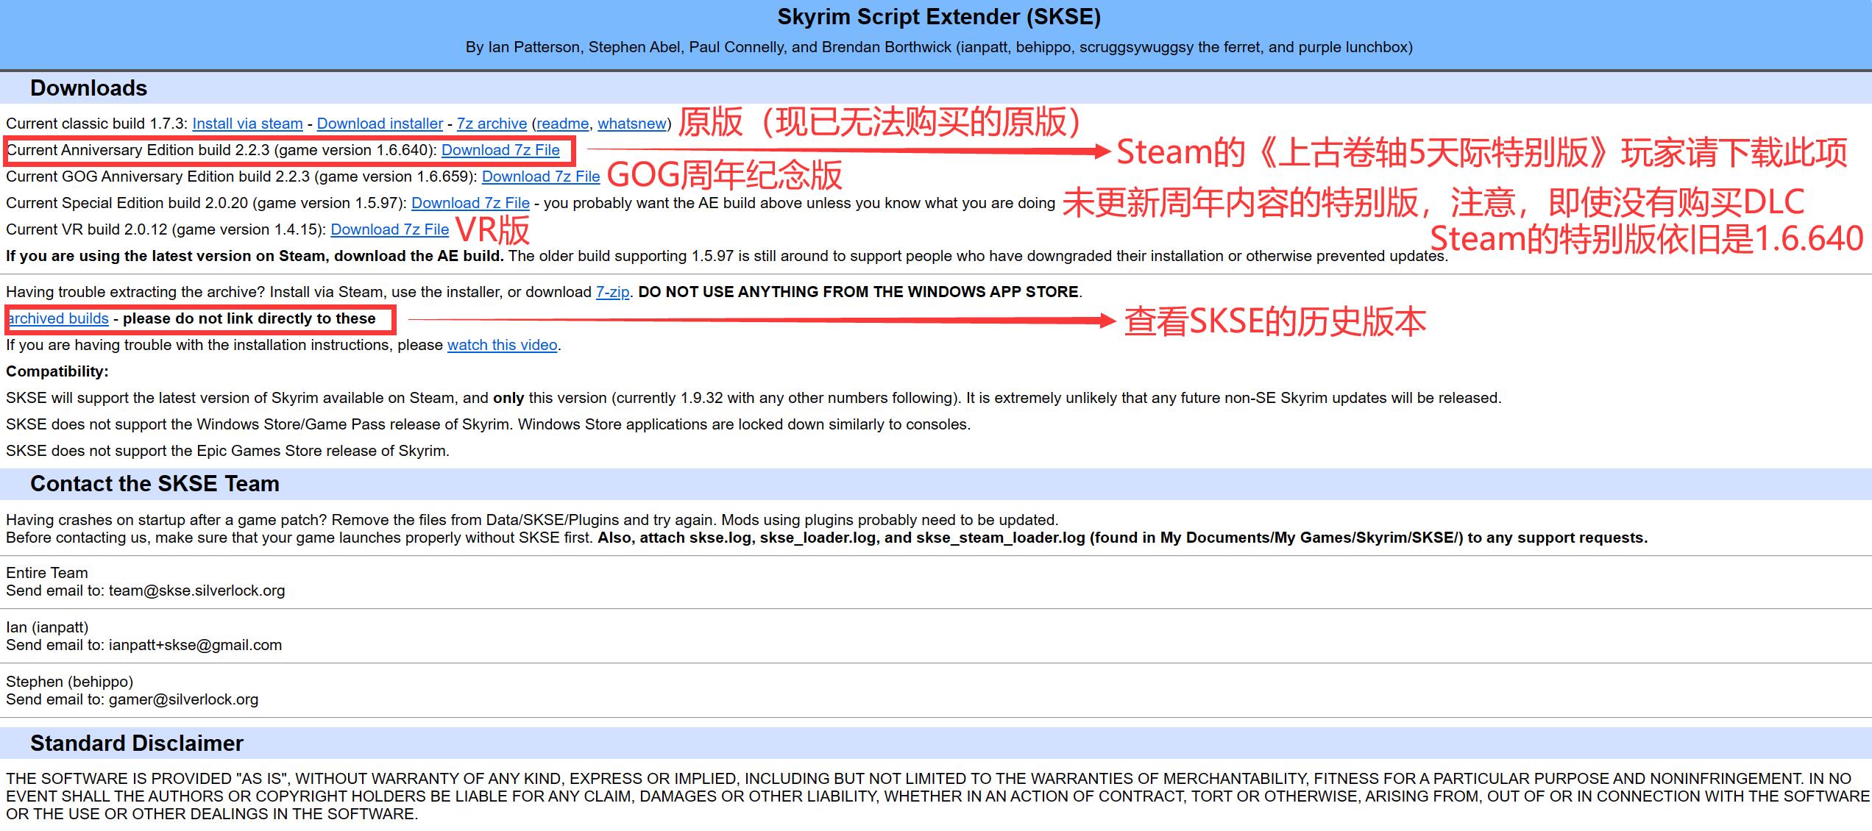Screen dimensions: 1872x831
Task: Click the Skyrim Script Extender (SKSE) title
Action: click(939, 17)
